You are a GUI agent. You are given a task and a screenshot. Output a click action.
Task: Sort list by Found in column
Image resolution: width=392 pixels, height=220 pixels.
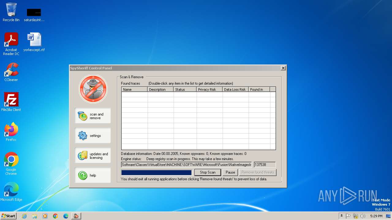tap(259, 90)
